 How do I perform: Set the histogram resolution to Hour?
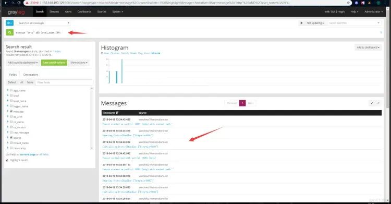tap(147, 53)
